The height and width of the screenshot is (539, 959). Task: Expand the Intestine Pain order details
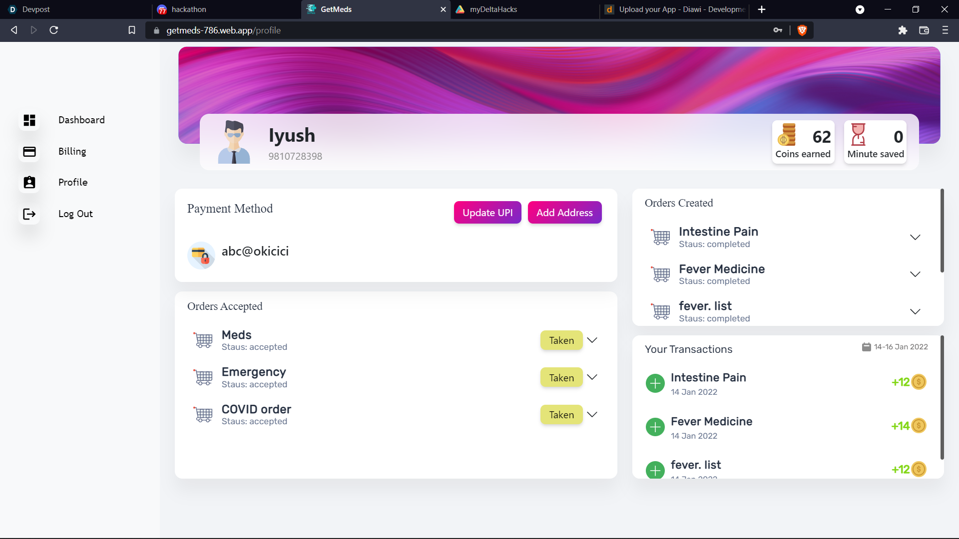point(915,237)
